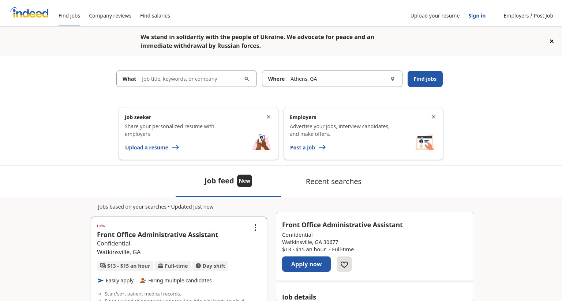Screen dimensions: 562x301
Task: Click the arrow next to Upload a resume
Action: pos(176,147)
